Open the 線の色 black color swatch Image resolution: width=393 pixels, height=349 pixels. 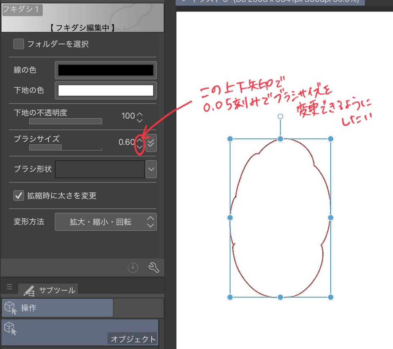[106, 70]
